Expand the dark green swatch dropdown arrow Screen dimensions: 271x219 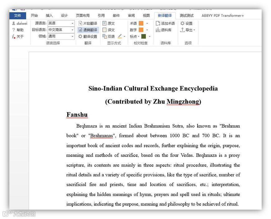tap(150, 36)
